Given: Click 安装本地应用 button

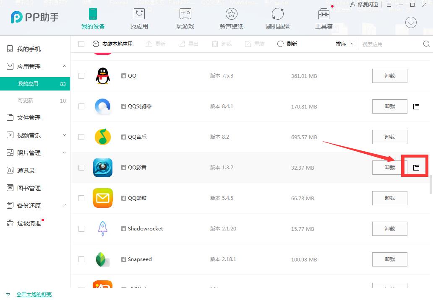Looking at the screenshot, I should point(113,44).
